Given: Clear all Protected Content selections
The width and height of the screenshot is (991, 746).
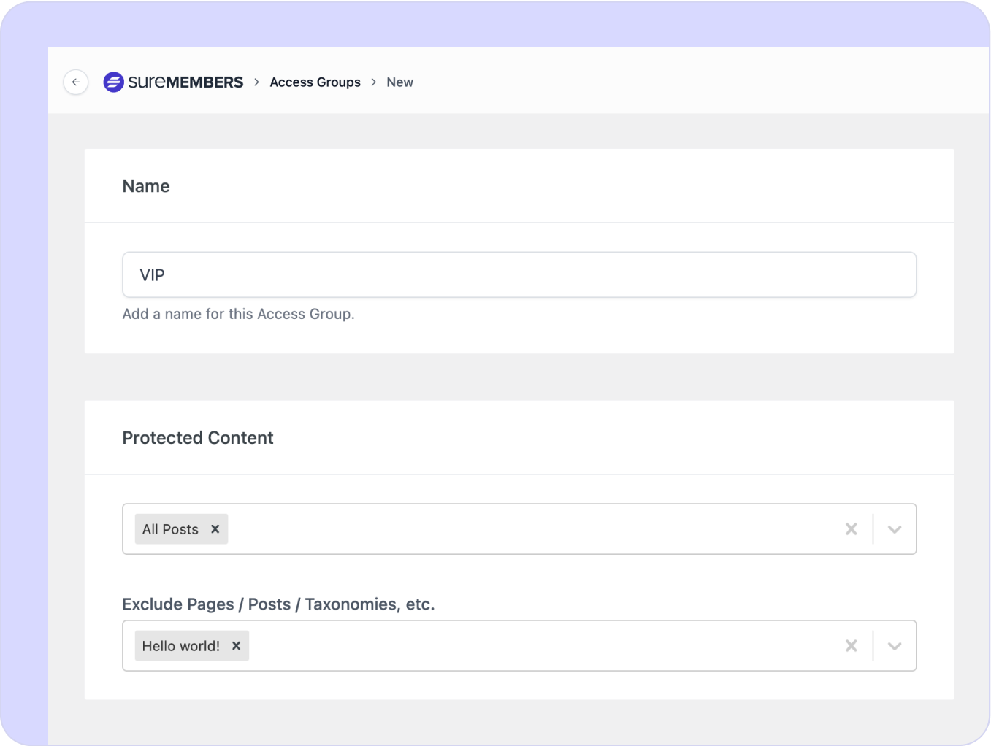Looking at the screenshot, I should tap(851, 528).
